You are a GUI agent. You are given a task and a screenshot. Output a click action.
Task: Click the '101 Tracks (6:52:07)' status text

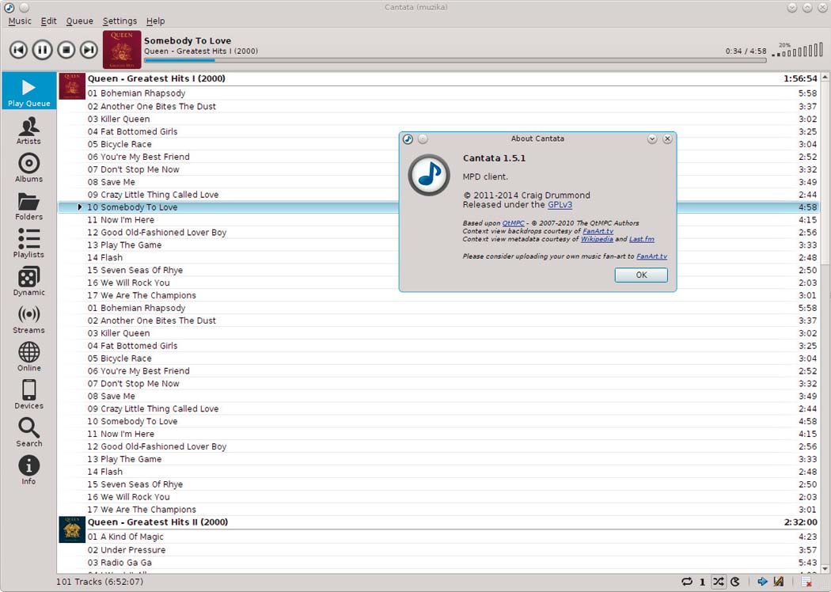coord(100,582)
